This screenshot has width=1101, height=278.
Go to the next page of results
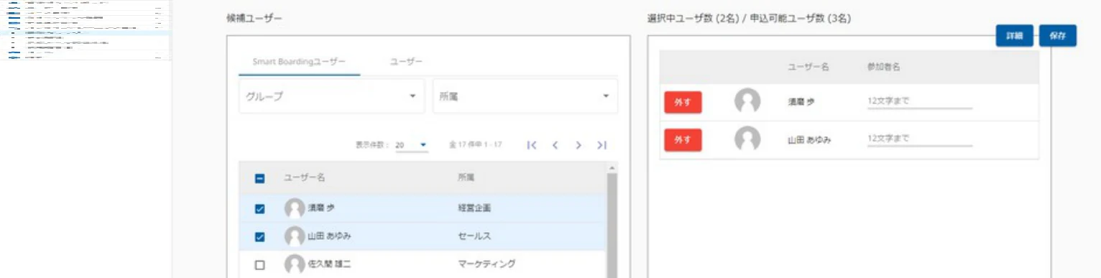click(x=579, y=145)
